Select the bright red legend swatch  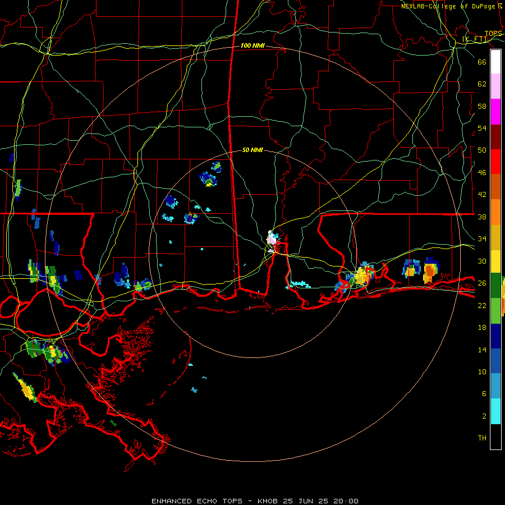[x=495, y=162]
